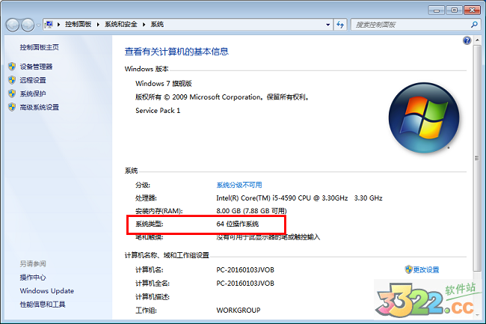Click the shield icon beside 系统保护

click(12, 94)
